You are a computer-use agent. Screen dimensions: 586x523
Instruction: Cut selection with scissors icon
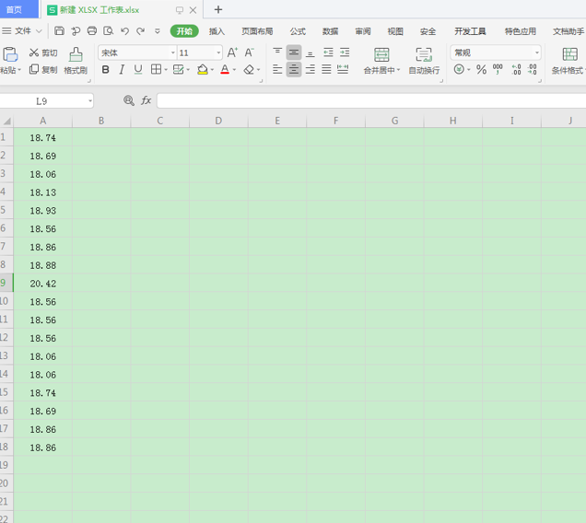[34, 52]
